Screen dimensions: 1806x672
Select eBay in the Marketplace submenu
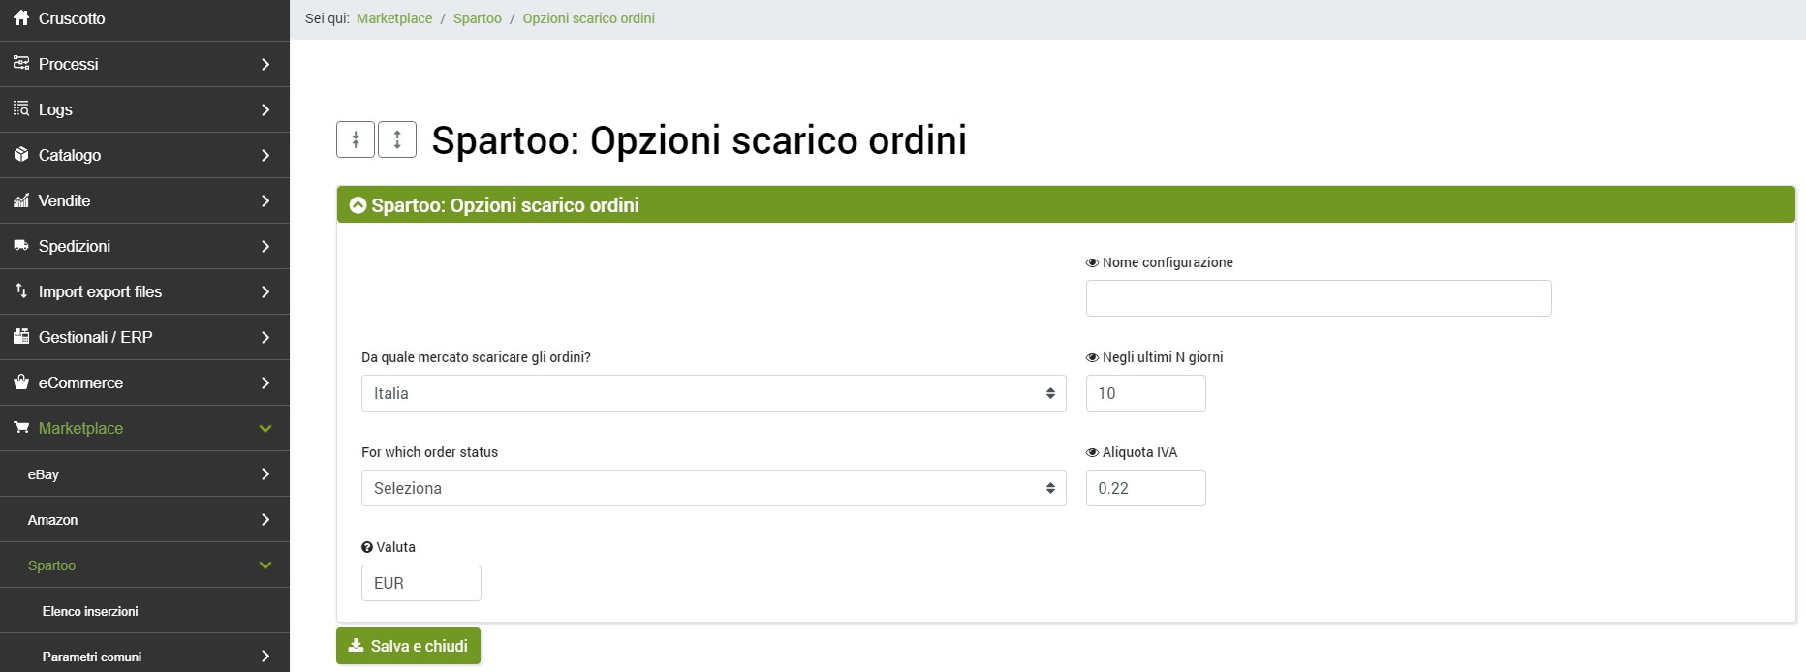pos(144,473)
